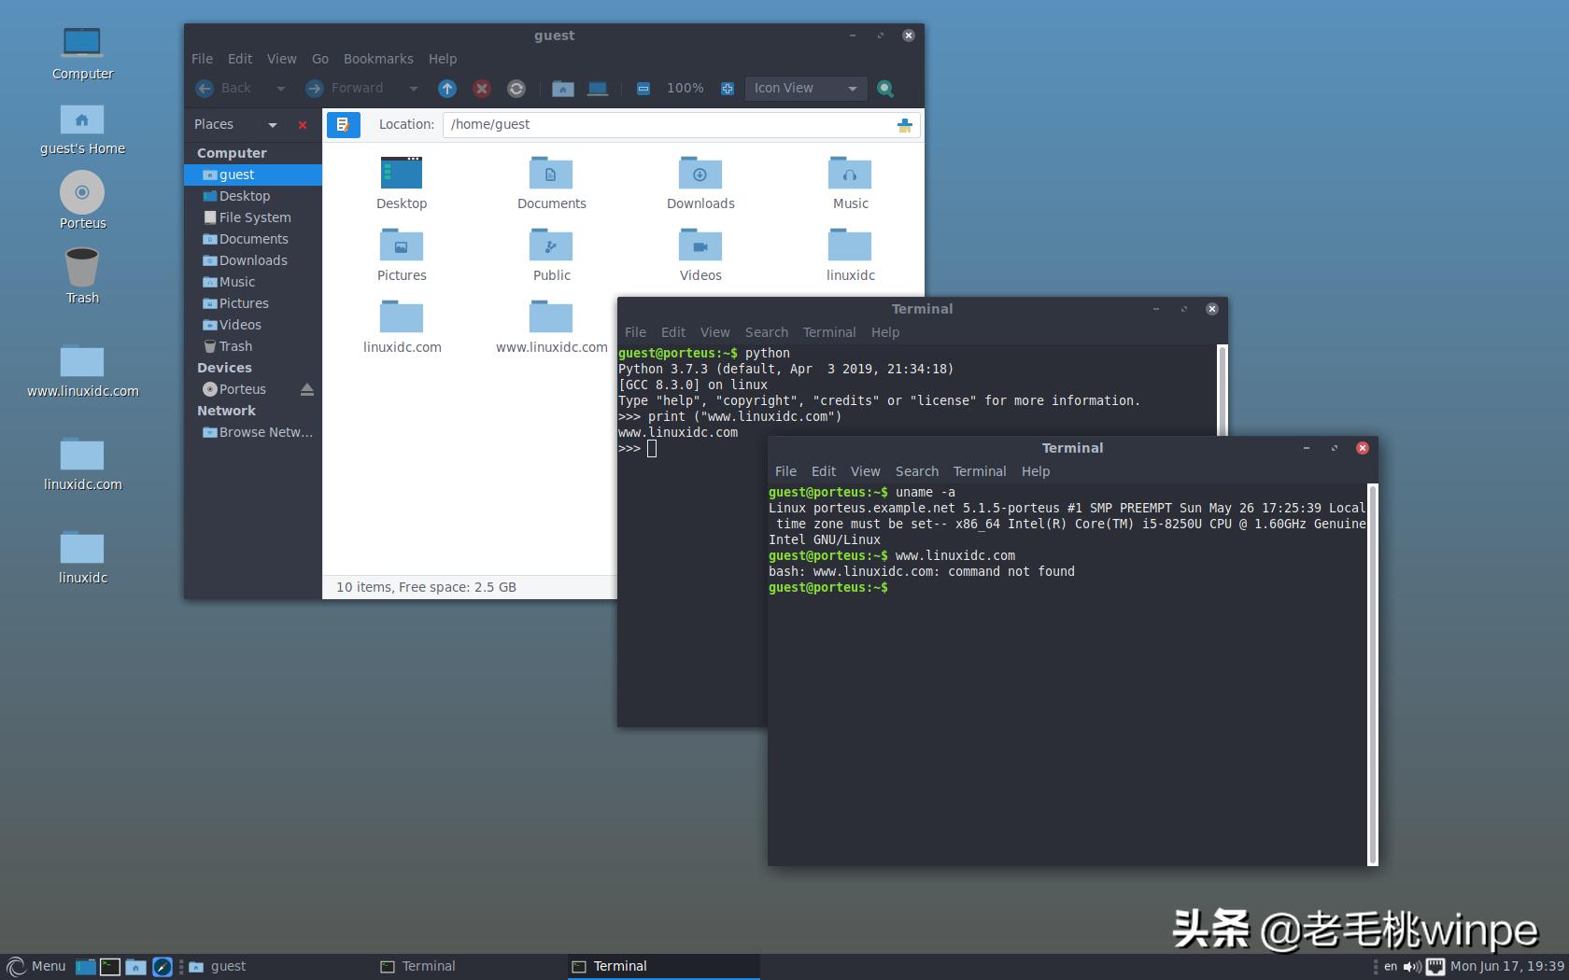Select the Reload toolbar icon in file manager
This screenshot has height=980, width=1569.
coord(516,89)
